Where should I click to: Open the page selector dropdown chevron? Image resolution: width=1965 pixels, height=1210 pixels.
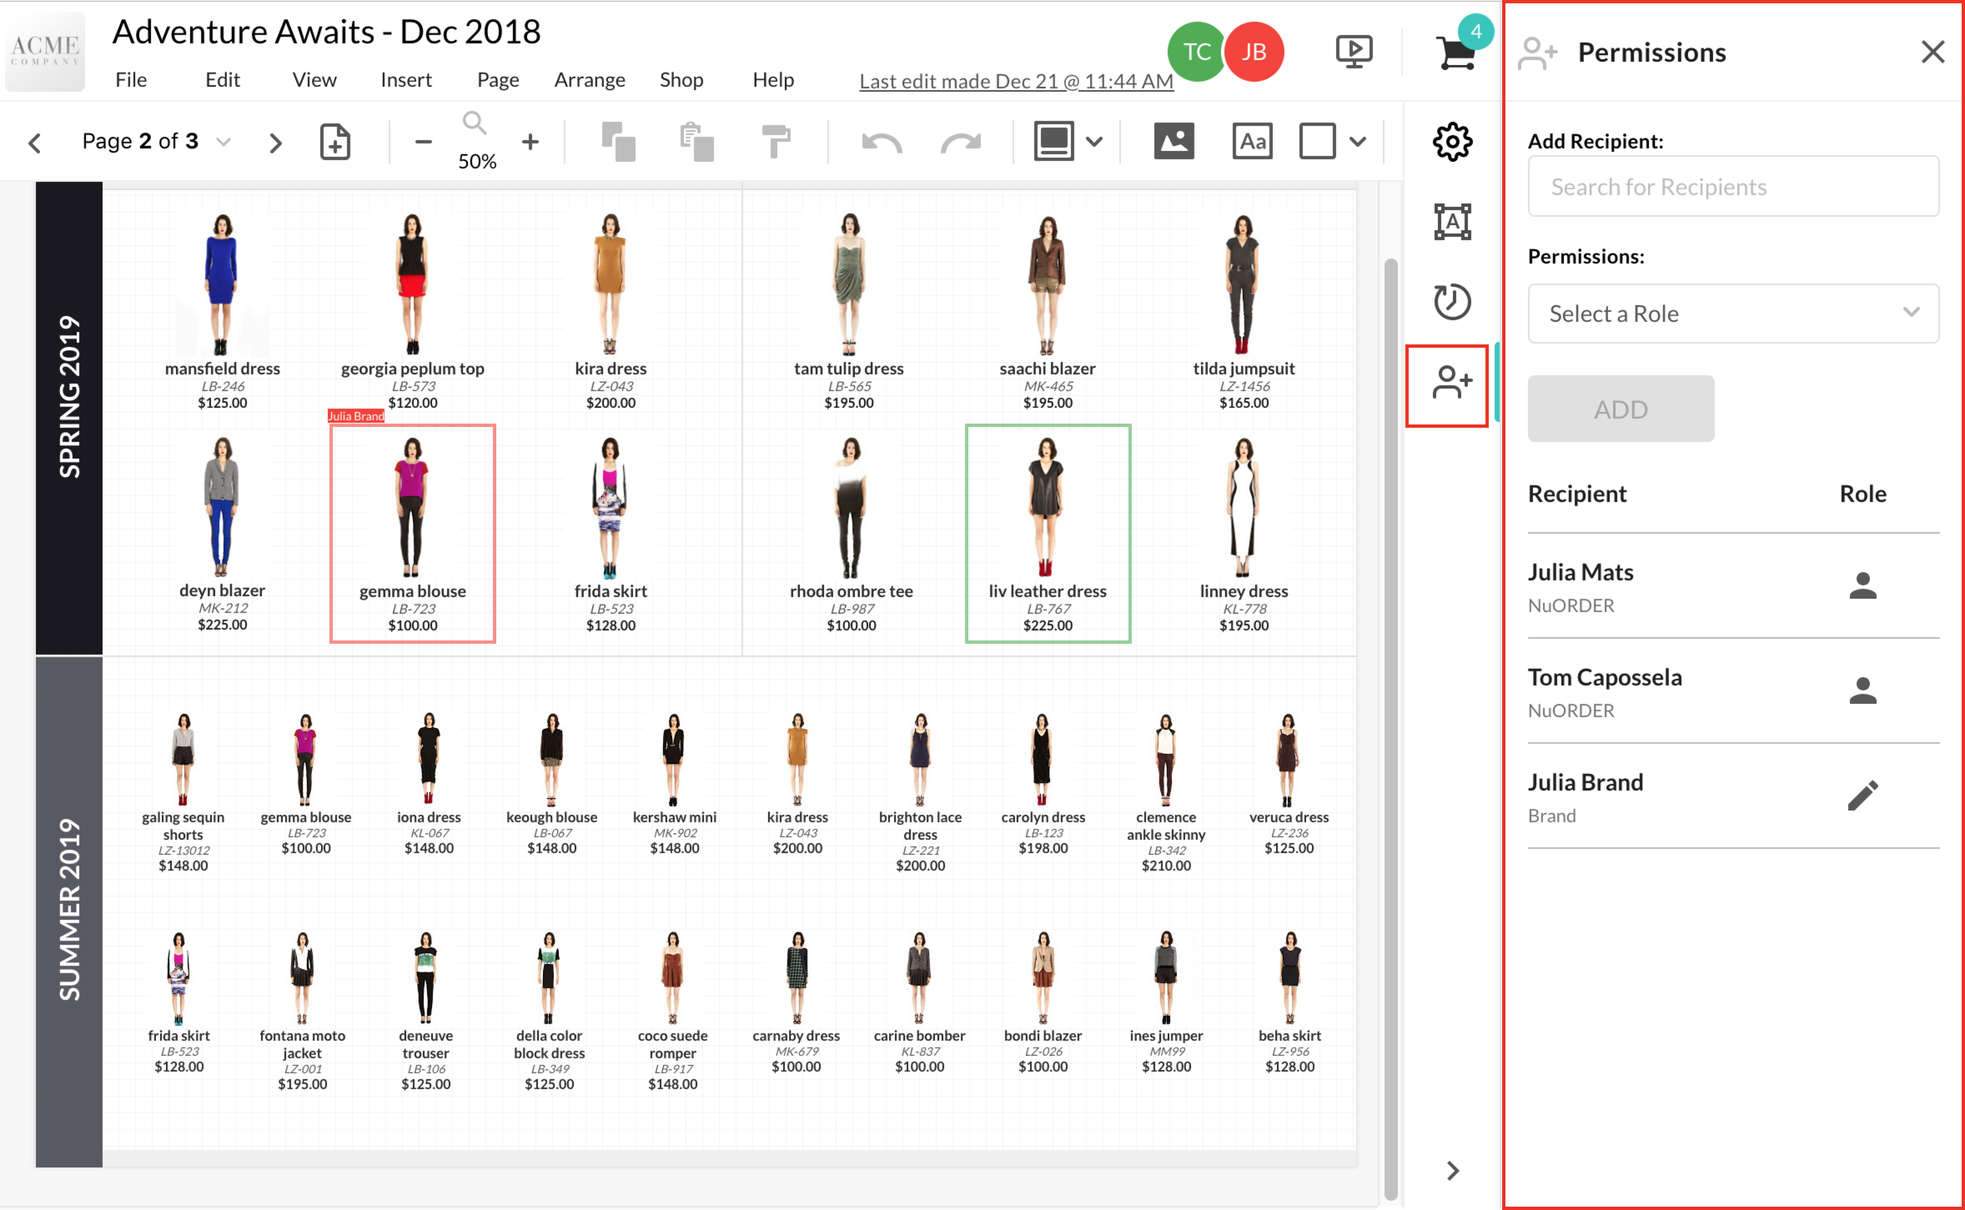point(223,143)
